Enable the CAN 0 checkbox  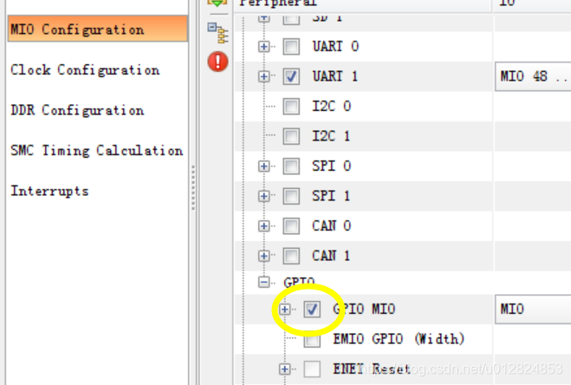click(291, 226)
